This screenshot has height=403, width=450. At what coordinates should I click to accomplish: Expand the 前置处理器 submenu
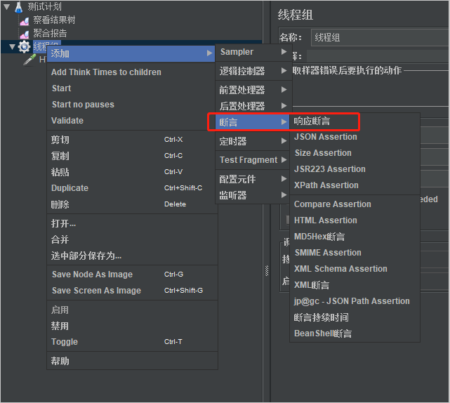(253, 90)
